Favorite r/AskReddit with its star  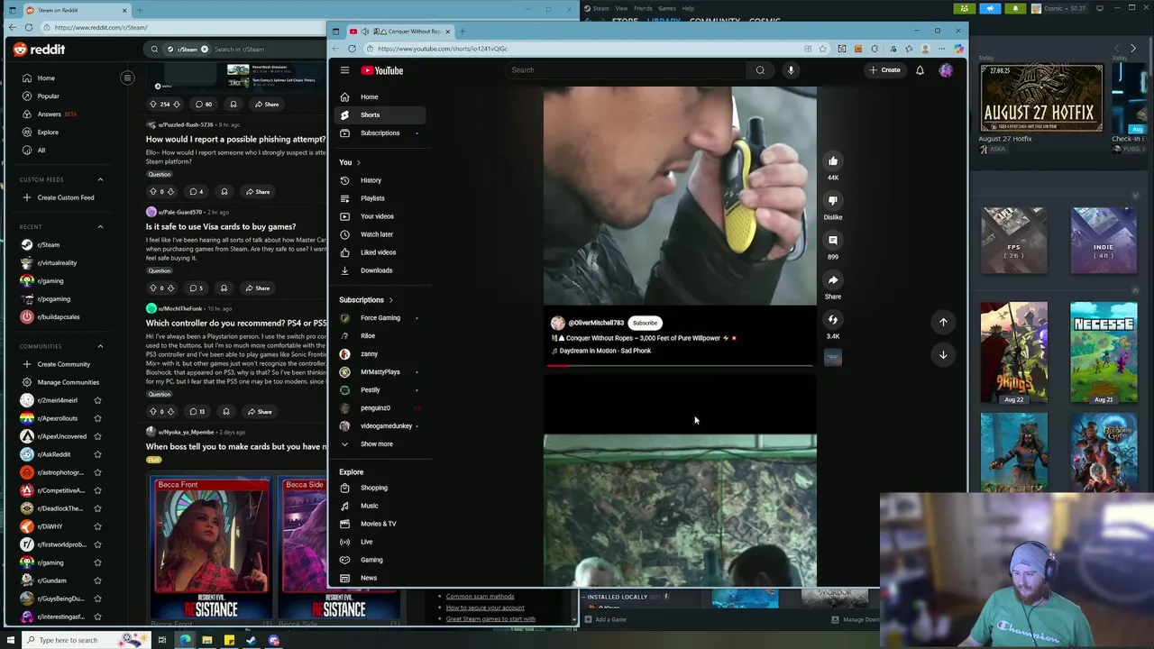pos(97,454)
